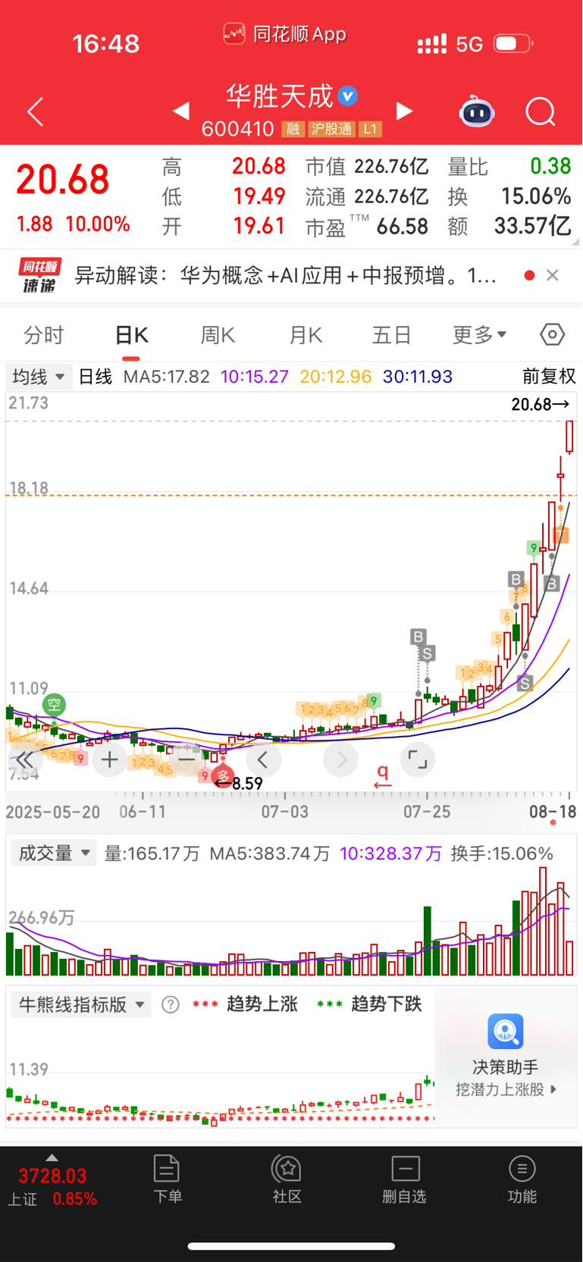Tap the L1 quote level tag
The image size is (583, 1262).
tap(369, 129)
